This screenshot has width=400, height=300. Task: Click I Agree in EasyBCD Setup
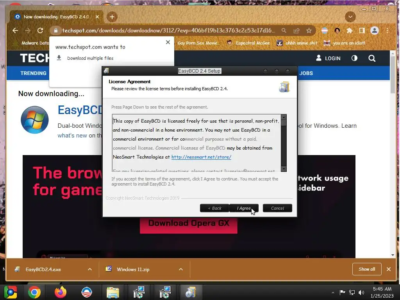[244, 208]
